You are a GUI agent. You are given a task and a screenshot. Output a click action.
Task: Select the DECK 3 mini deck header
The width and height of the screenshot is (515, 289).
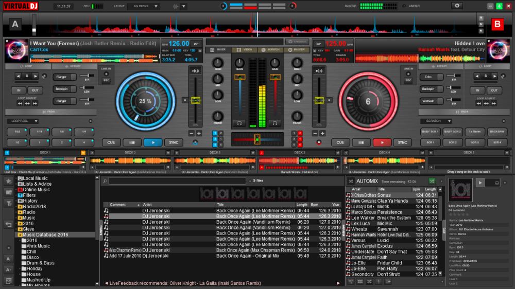click(x=130, y=153)
